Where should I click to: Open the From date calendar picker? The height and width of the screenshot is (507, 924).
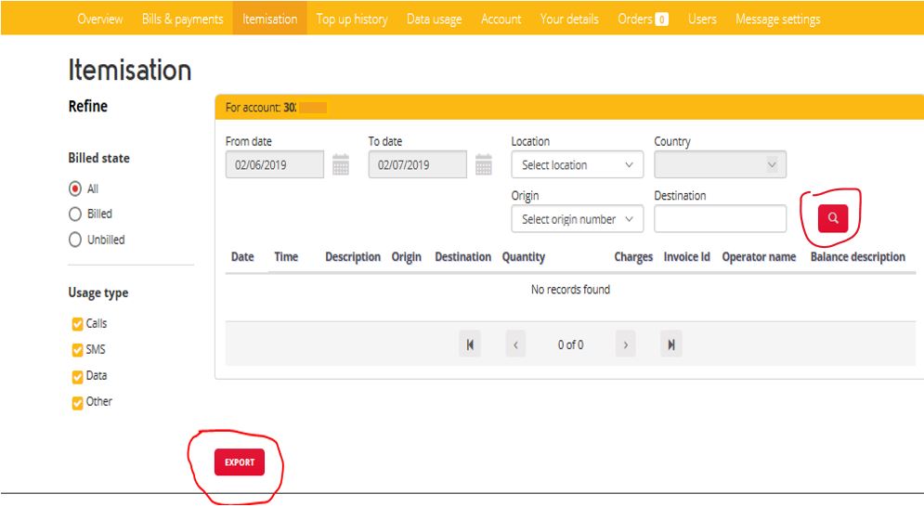341,165
